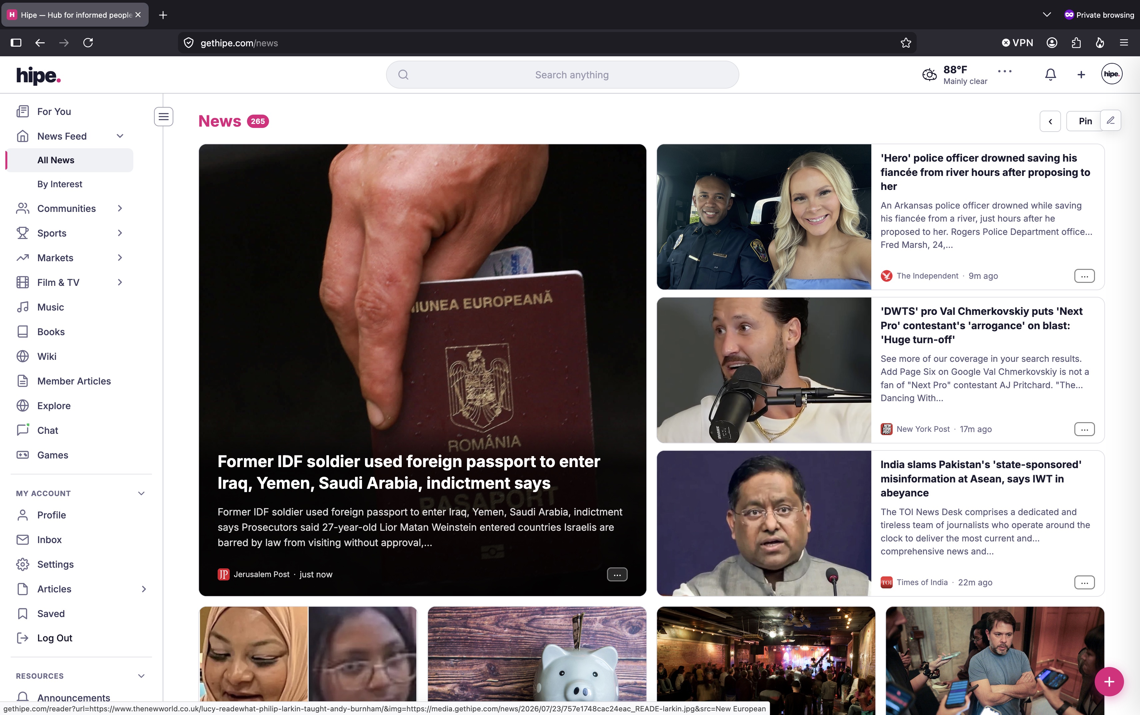Click the create plus icon in header
The image size is (1140, 715).
1081,75
